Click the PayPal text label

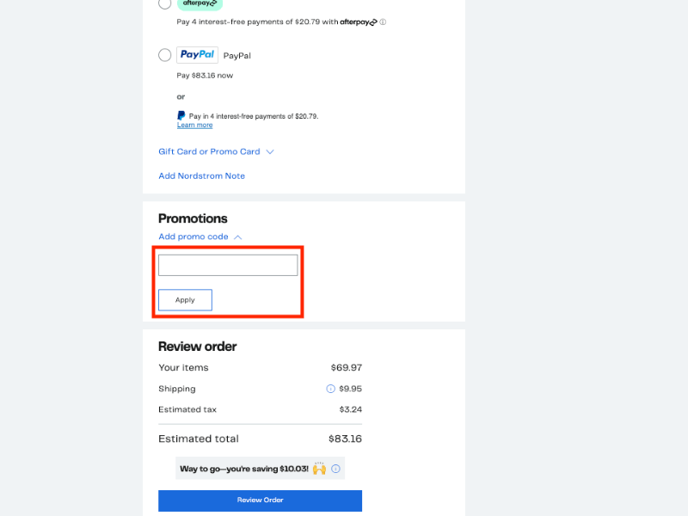pyautogui.click(x=237, y=55)
